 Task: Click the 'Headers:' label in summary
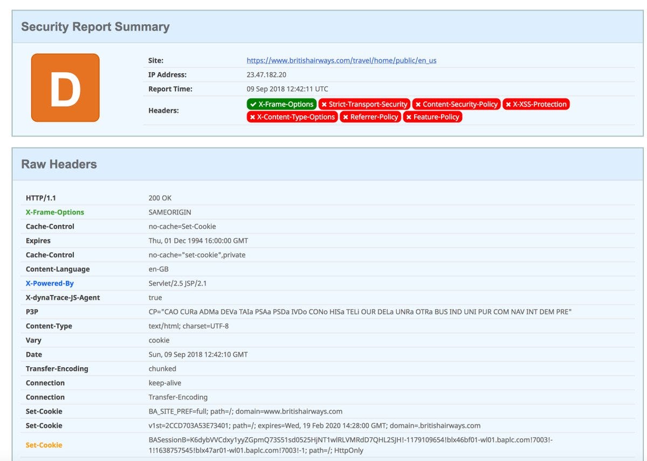click(163, 111)
